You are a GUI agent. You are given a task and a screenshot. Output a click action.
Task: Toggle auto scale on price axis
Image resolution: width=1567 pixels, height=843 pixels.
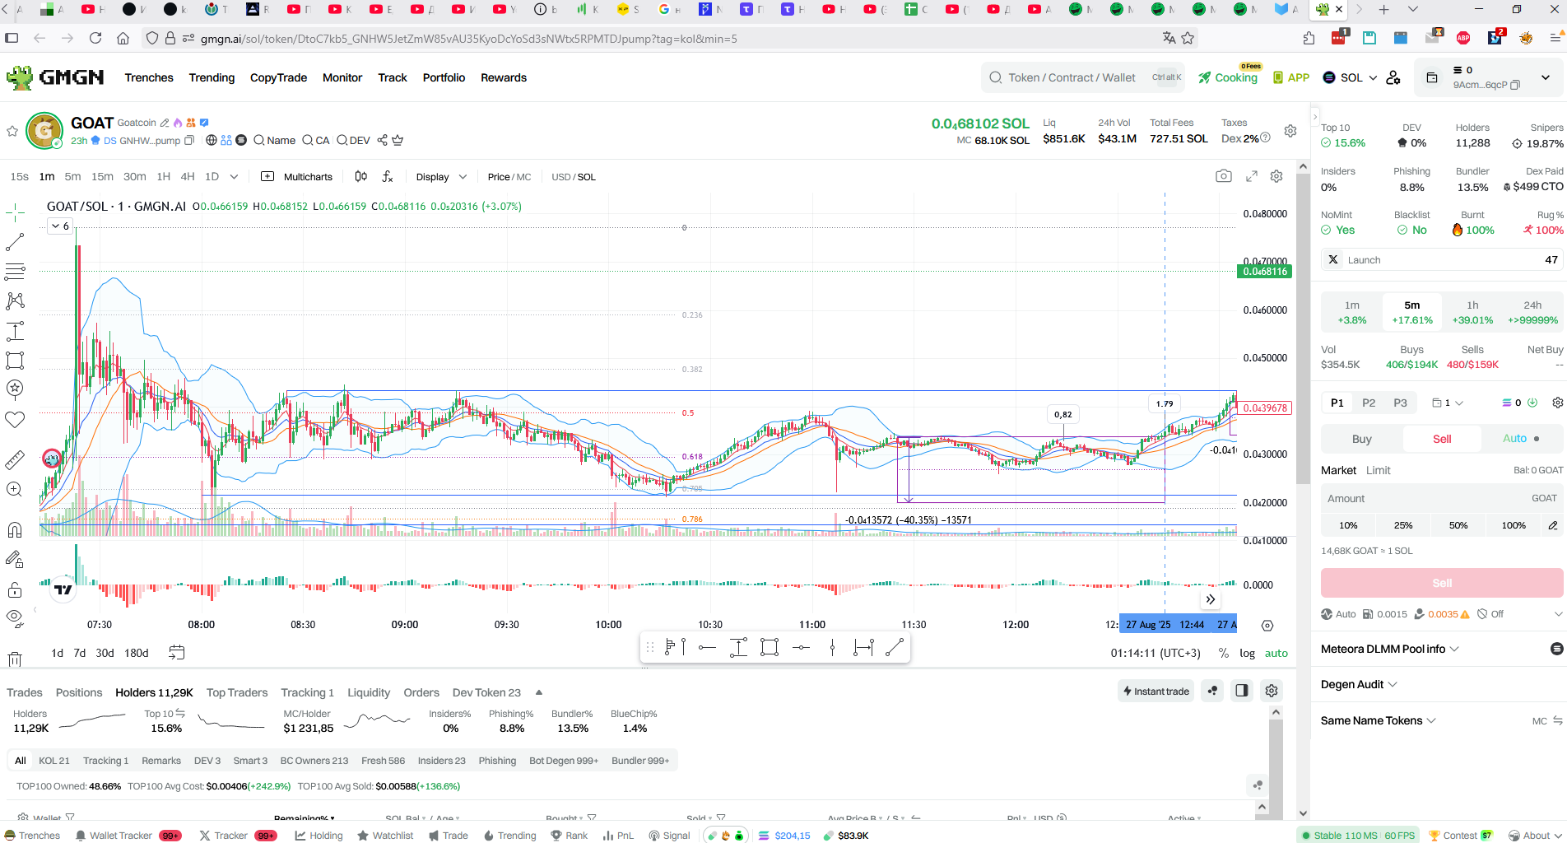coord(1276,653)
